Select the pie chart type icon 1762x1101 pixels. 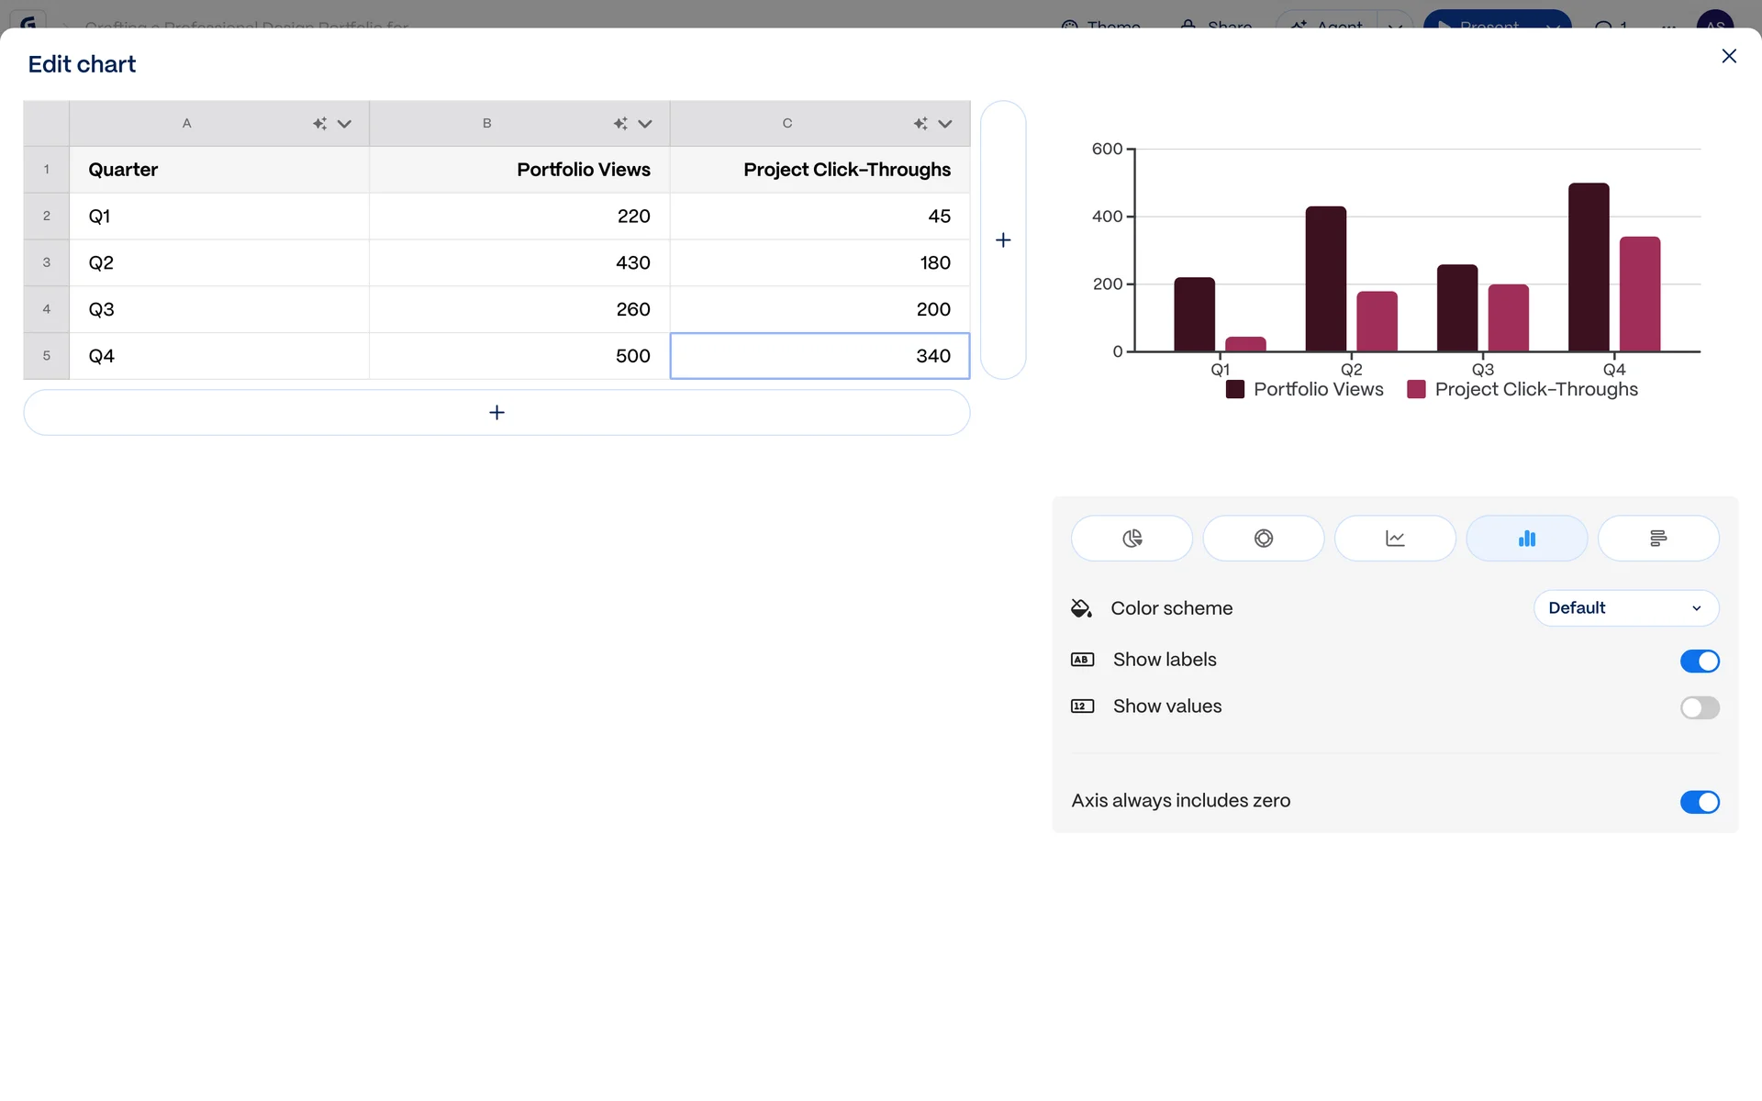coord(1132,539)
